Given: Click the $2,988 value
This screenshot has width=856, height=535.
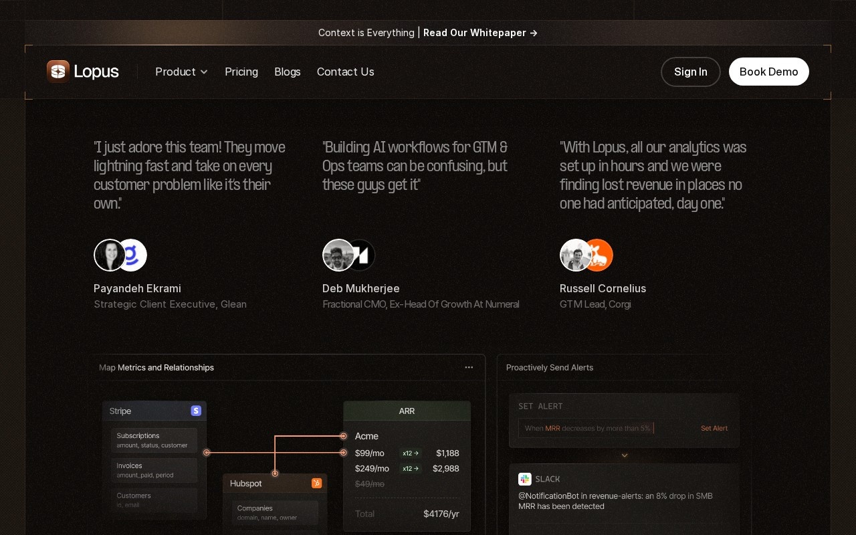Looking at the screenshot, I should click(x=446, y=468).
